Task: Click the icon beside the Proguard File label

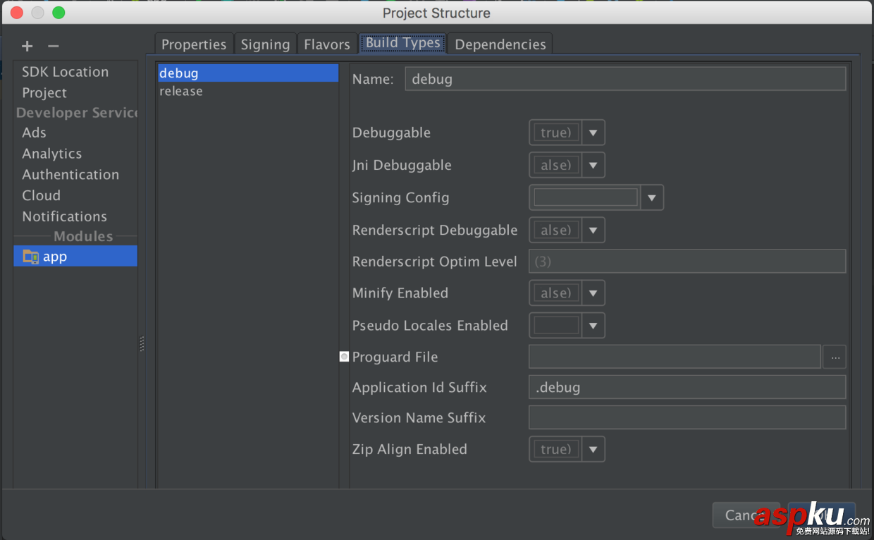Action: click(344, 356)
